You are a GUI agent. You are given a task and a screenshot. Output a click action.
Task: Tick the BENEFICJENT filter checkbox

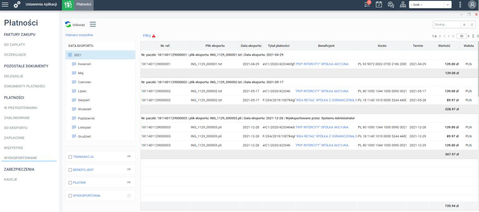click(70, 170)
